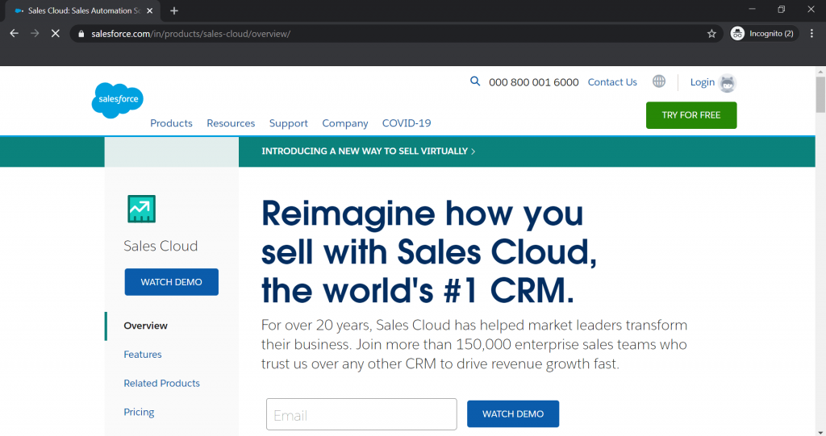Select Overview in the sidebar
Viewport: 826px width, 436px height.
145,326
